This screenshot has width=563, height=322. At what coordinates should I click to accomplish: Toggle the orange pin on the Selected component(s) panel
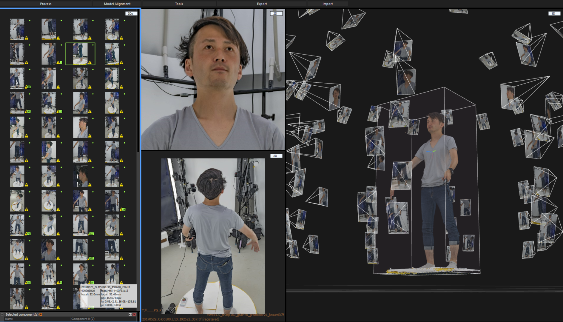pyautogui.click(x=41, y=314)
